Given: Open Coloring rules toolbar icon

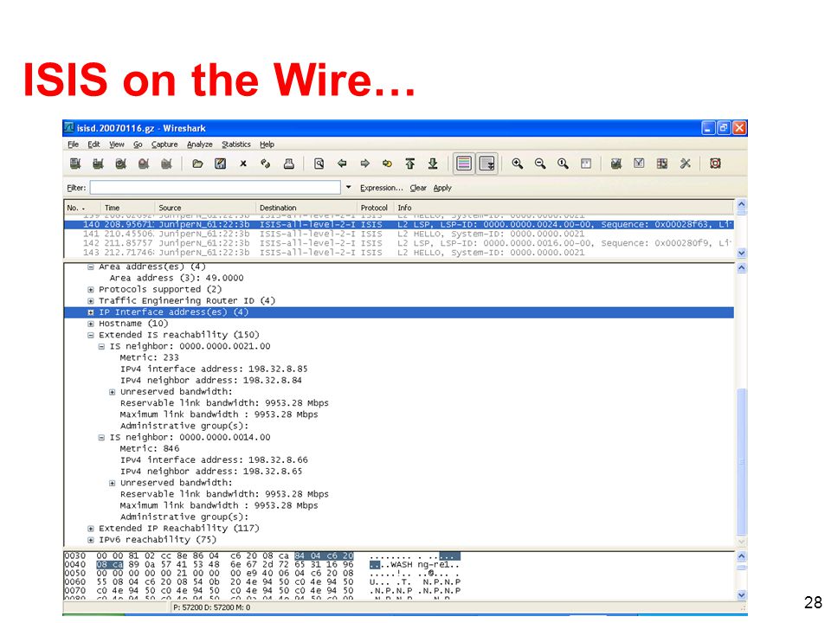Looking at the screenshot, I should [662, 164].
